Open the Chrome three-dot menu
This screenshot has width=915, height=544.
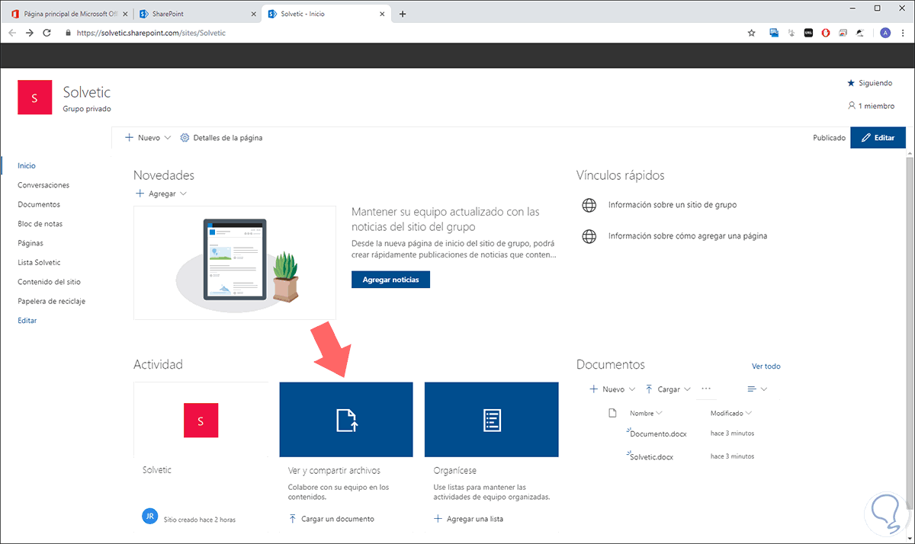903,33
